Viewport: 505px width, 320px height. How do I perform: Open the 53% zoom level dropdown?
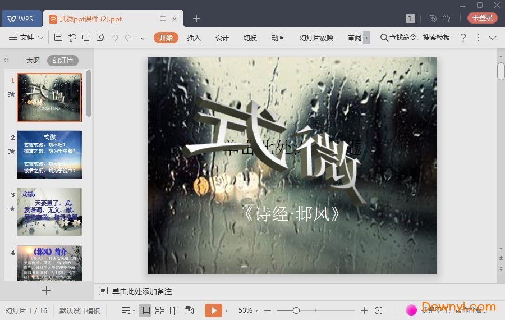point(249,310)
